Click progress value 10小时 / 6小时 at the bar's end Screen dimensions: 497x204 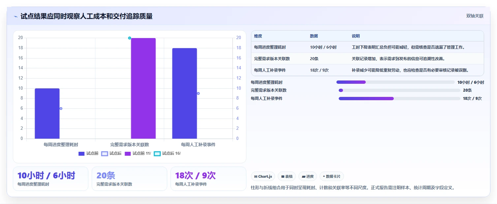click(471, 82)
